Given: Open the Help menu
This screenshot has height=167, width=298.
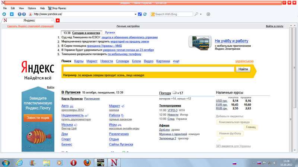Looking at the screenshot, I should coord(42,8).
